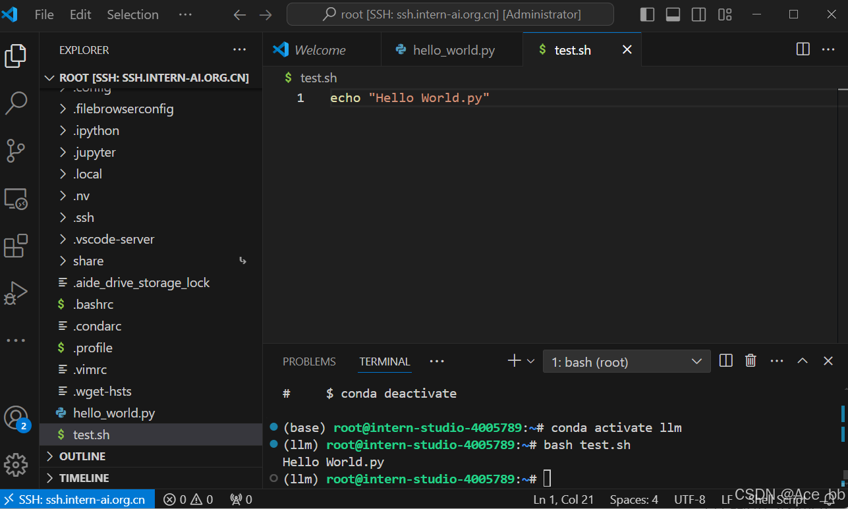Expand the OUTLINE section
Screen dimensions: 848x509
[x=151, y=456]
